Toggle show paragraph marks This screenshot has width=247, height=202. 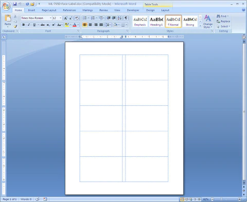[126, 18]
